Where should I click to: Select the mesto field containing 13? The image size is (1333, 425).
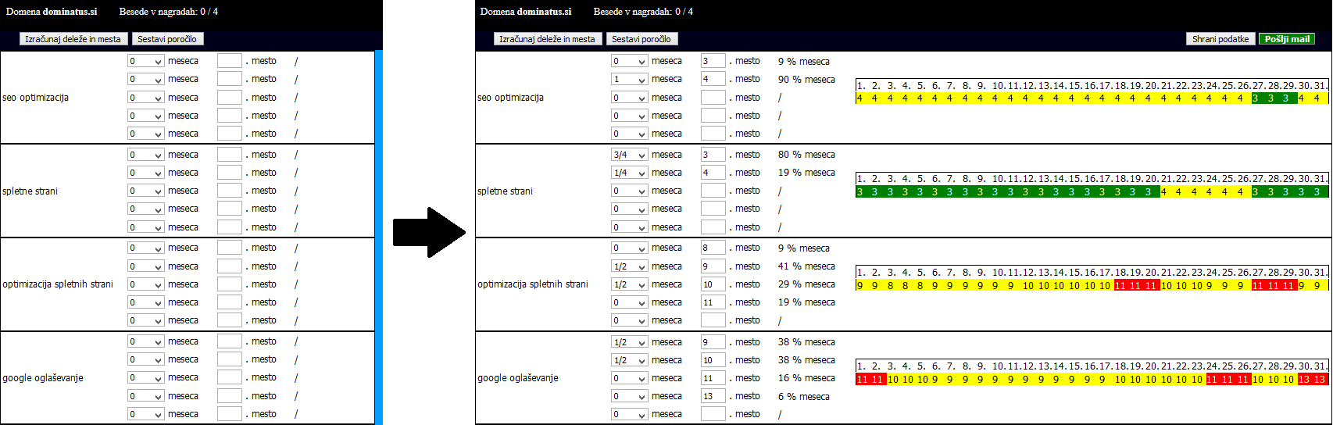click(713, 396)
